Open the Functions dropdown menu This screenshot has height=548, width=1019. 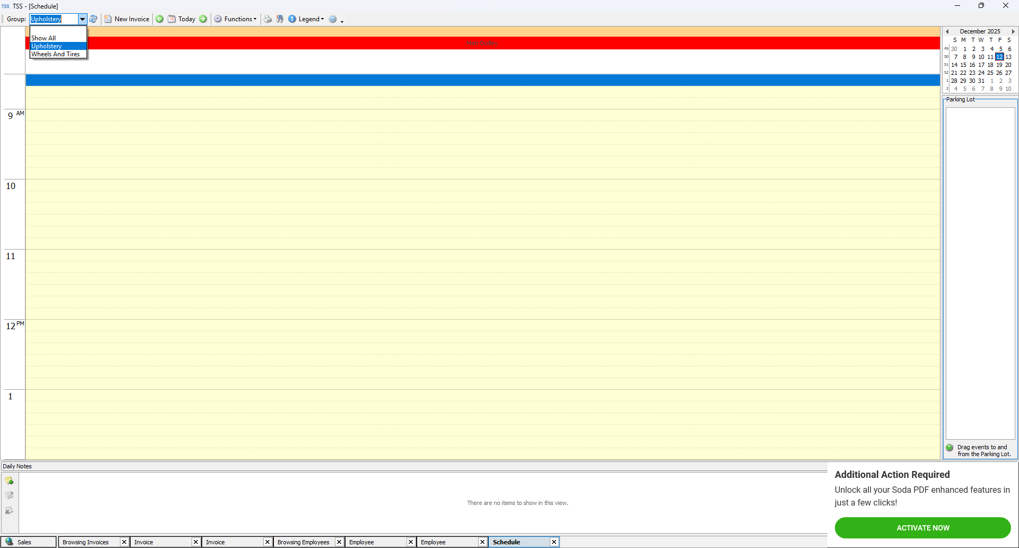click(235, 19)
